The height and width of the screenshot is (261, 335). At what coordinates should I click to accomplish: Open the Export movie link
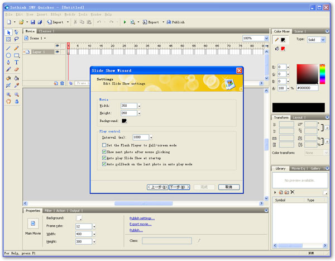[x=140, y=224]
